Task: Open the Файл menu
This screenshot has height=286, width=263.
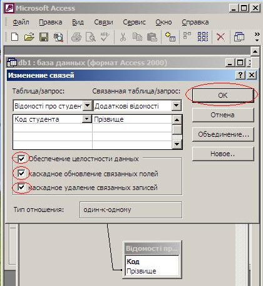Action: click(x=21, y=22)
